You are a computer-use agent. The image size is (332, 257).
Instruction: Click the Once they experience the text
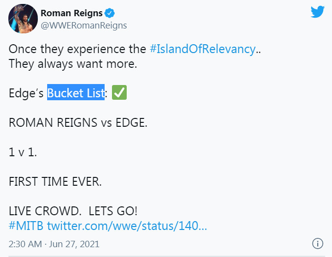pos(77,49)
